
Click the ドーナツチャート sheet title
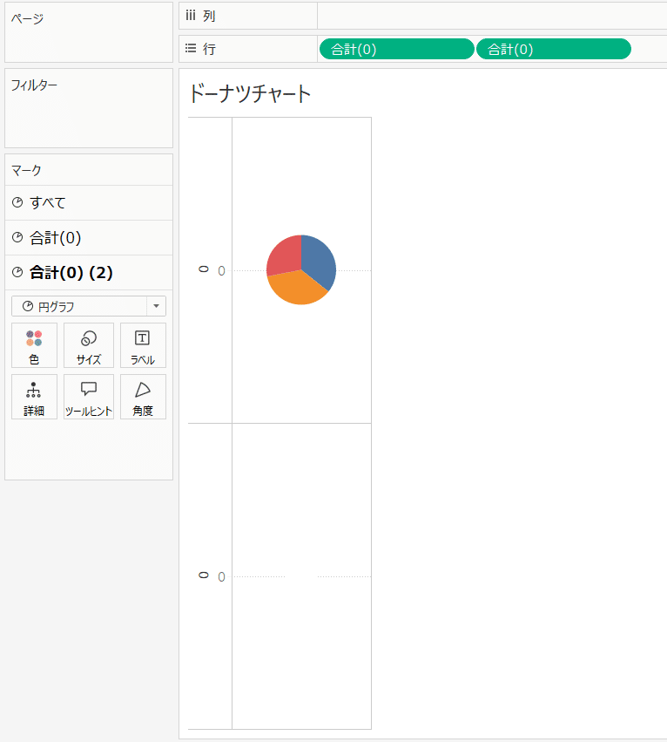point(250,93)
